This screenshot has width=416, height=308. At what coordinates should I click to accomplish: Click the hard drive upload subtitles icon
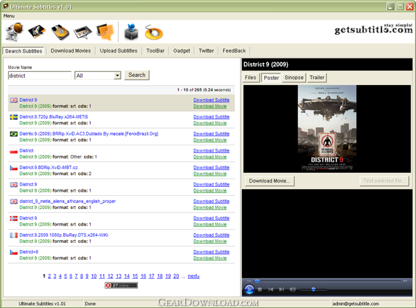pyautogui.click(x=60, y=32)
